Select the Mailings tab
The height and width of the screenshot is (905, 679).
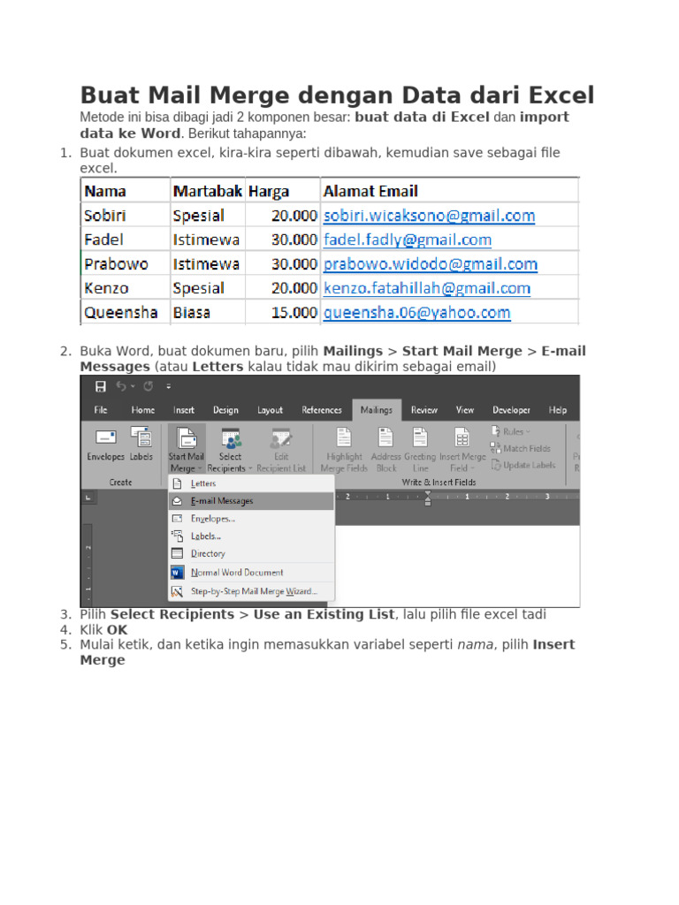click(377, 410)
